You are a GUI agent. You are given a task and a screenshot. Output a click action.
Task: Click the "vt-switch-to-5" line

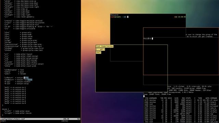pos(15,95)
